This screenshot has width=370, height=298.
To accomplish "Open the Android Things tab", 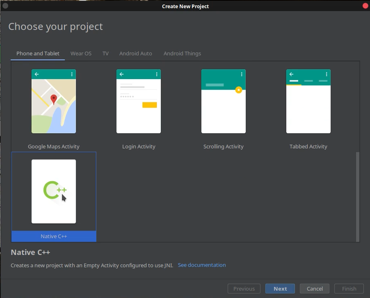I will click(x=182, y=53).
